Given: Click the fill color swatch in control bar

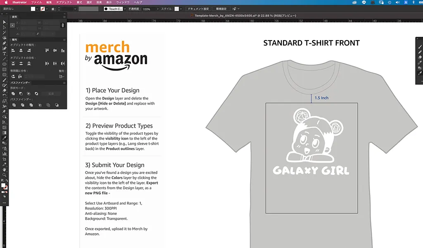Looking at the screenshot, I should pos(33,9).
